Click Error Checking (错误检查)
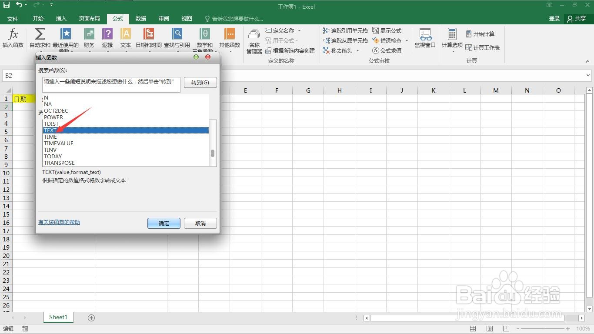The height and width of the screenshot is (334, 594). pyautogui.click(x=387, y=40)
